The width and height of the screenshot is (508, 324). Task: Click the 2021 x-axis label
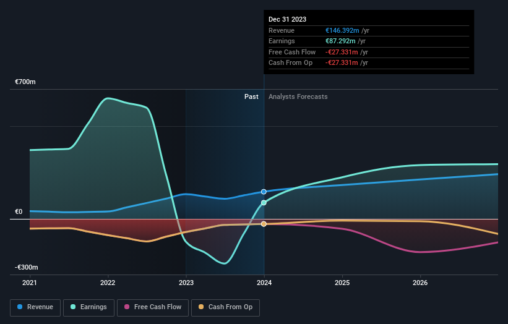30,283
